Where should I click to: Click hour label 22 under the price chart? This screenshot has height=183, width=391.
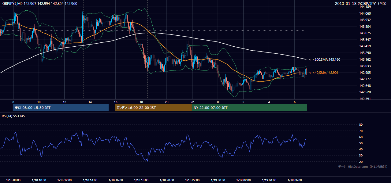pos(192,102)
